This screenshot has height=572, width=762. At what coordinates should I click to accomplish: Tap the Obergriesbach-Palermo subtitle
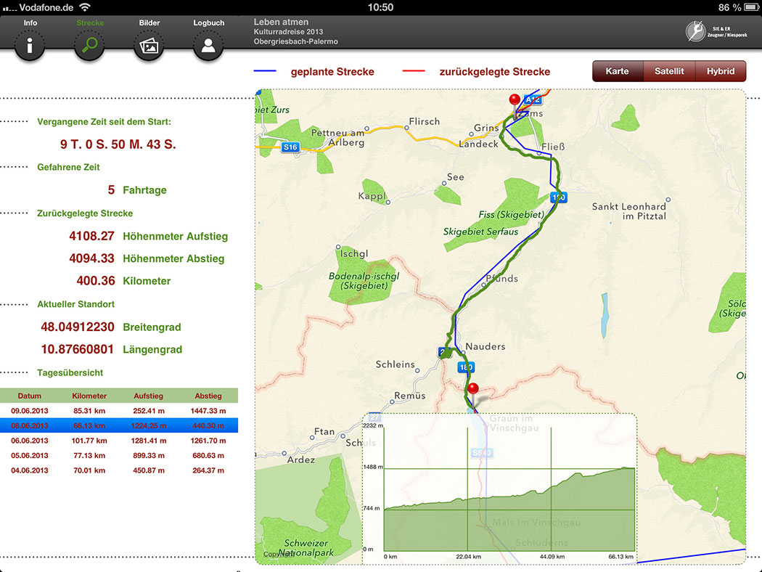pos(295,42)
